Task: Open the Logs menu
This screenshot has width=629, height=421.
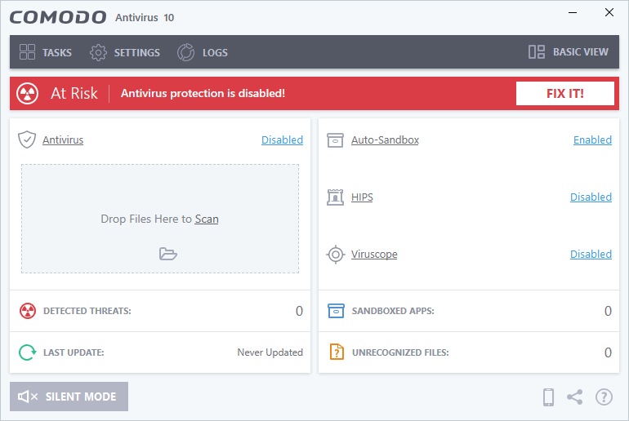Action: click(203, 52)
